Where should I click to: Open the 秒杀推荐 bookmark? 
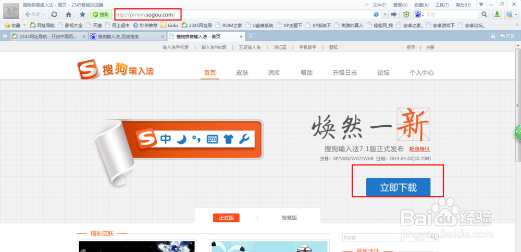click(145, 25)
